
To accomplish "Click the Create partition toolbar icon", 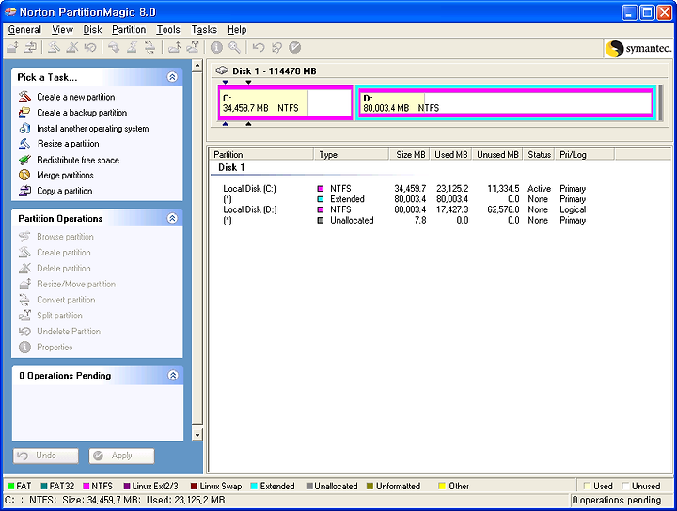I will click(54, 47).
